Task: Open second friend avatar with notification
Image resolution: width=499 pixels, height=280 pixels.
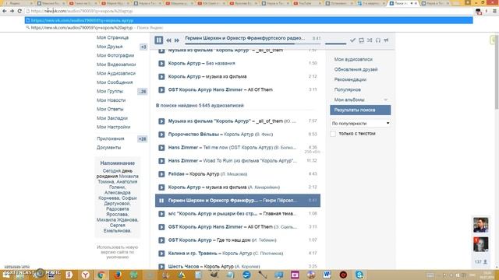Action: point(480,244)
